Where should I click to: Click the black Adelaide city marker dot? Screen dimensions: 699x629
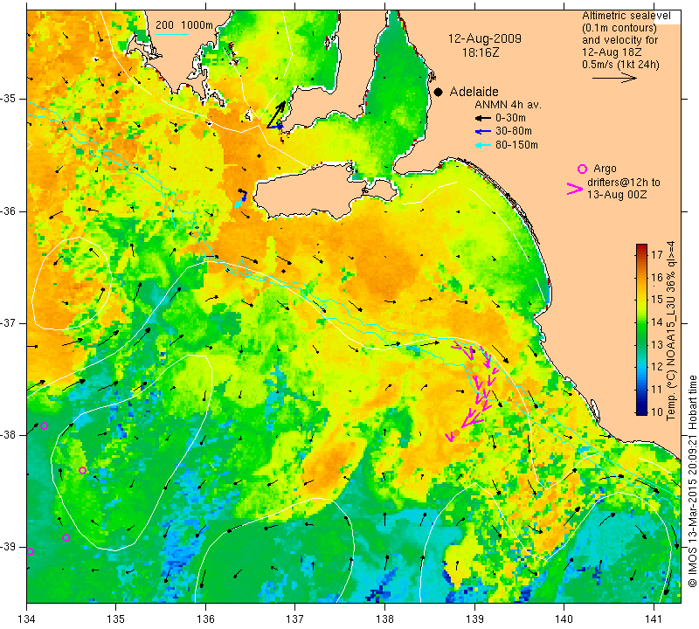tap(439, 93)
